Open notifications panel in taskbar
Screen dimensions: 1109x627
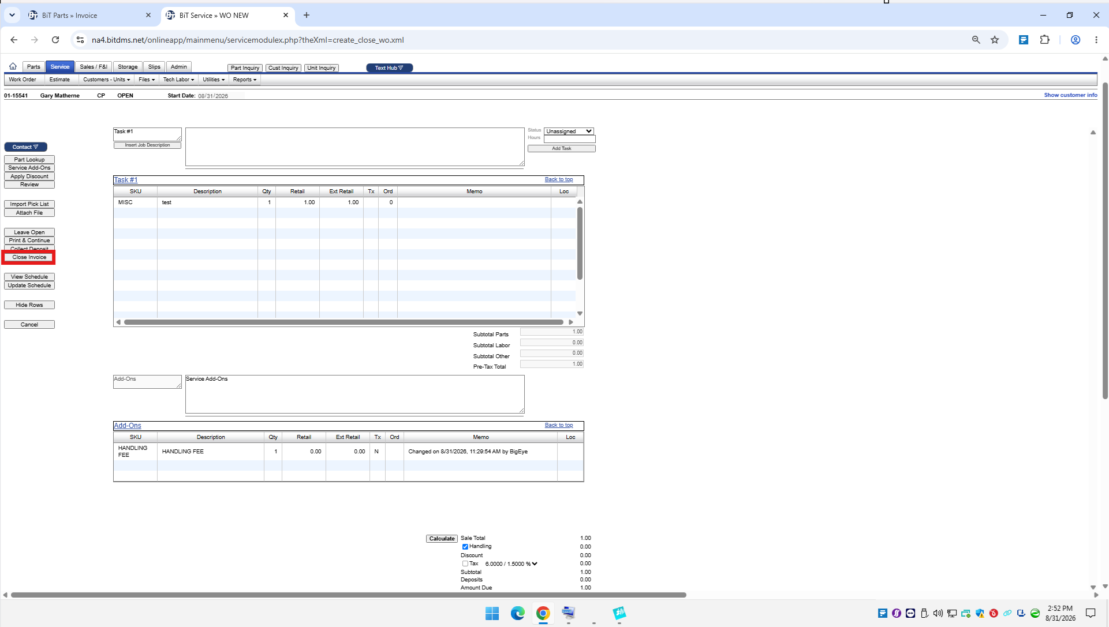click(x=1090, y=613)
